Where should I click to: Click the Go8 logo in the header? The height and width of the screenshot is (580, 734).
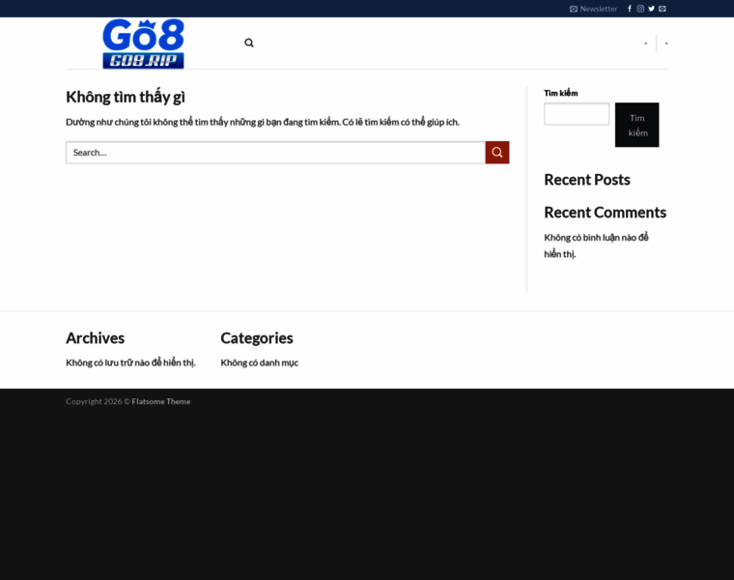[143, 43]
